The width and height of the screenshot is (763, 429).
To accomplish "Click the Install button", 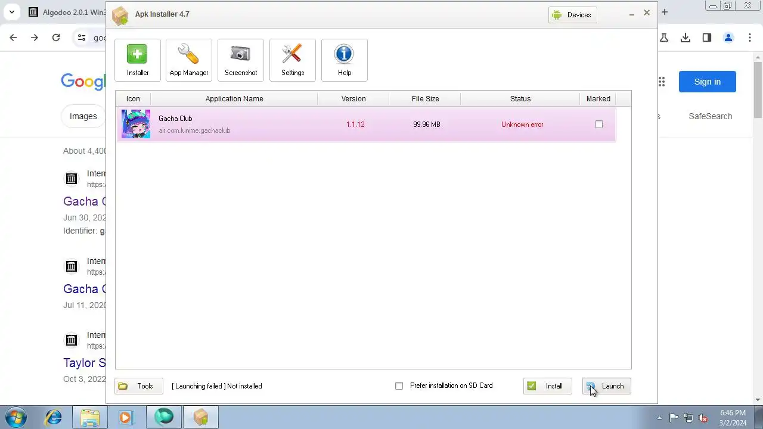I will pyautogui.click(x=548, y=386).
